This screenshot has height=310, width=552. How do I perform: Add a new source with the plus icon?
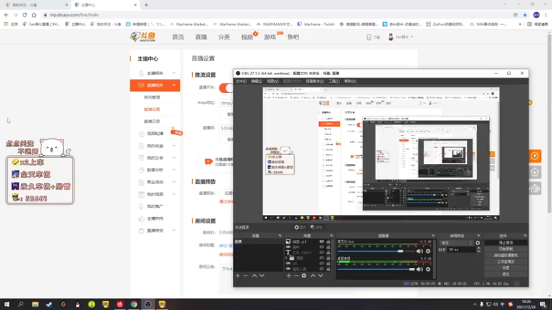pos(288,276)
